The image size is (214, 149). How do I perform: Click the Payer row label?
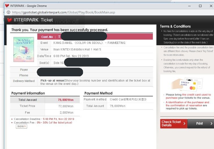tap(24, 70)
